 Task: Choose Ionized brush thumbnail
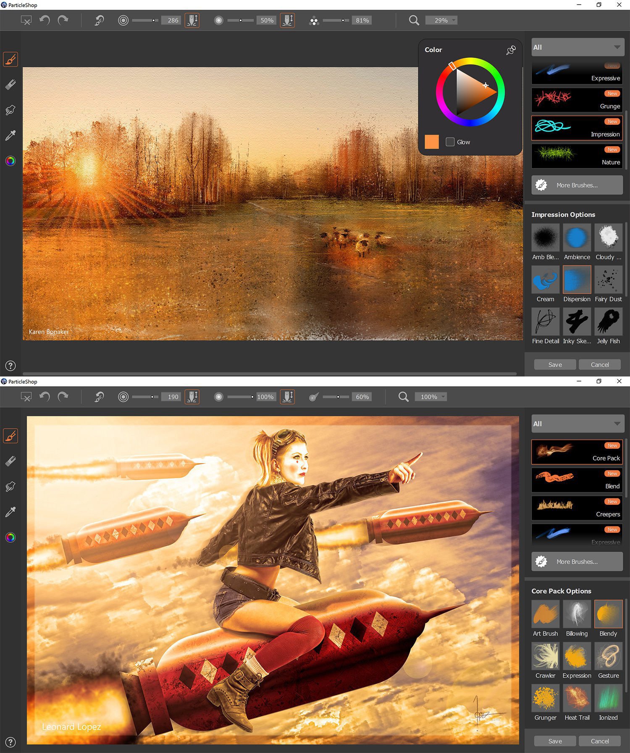click(x=608, y=698)
